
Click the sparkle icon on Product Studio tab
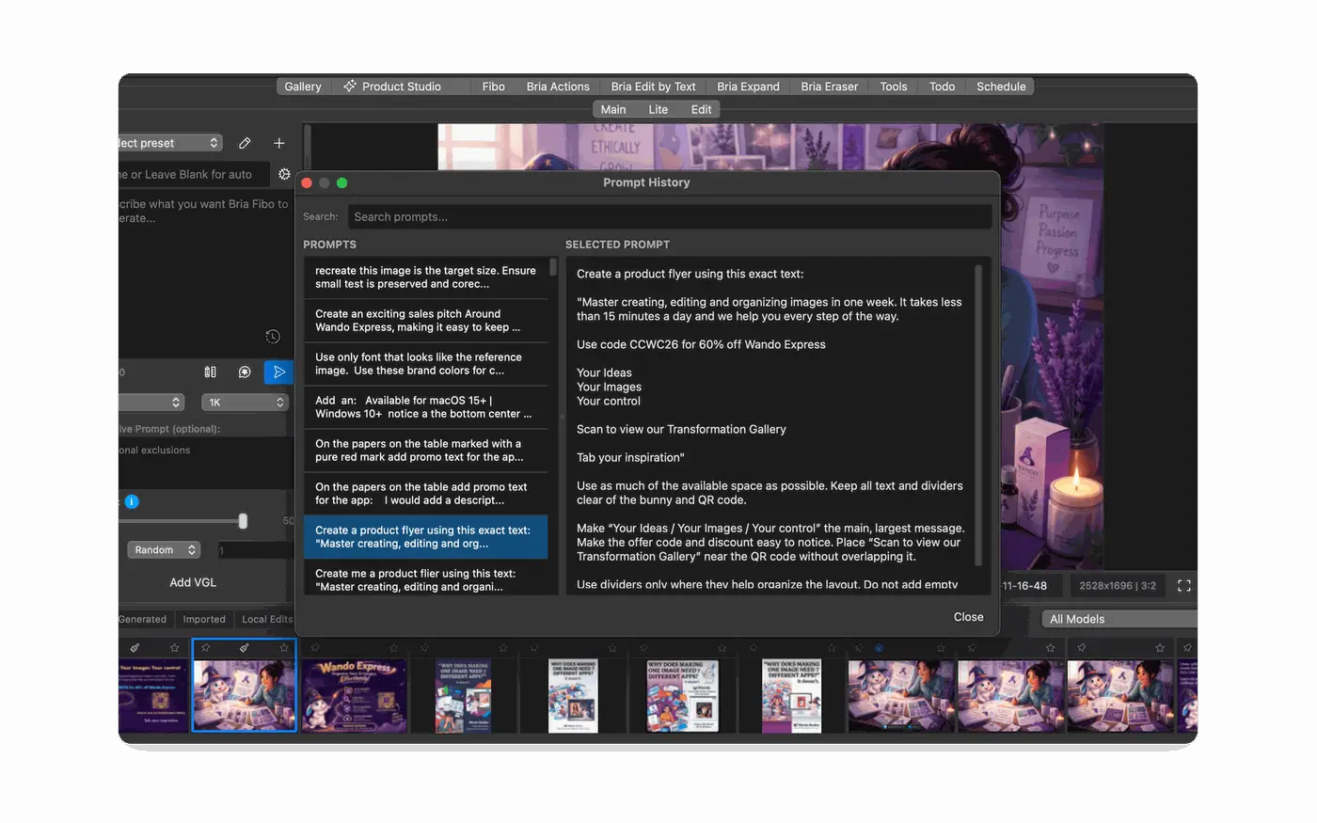point(350,86)
